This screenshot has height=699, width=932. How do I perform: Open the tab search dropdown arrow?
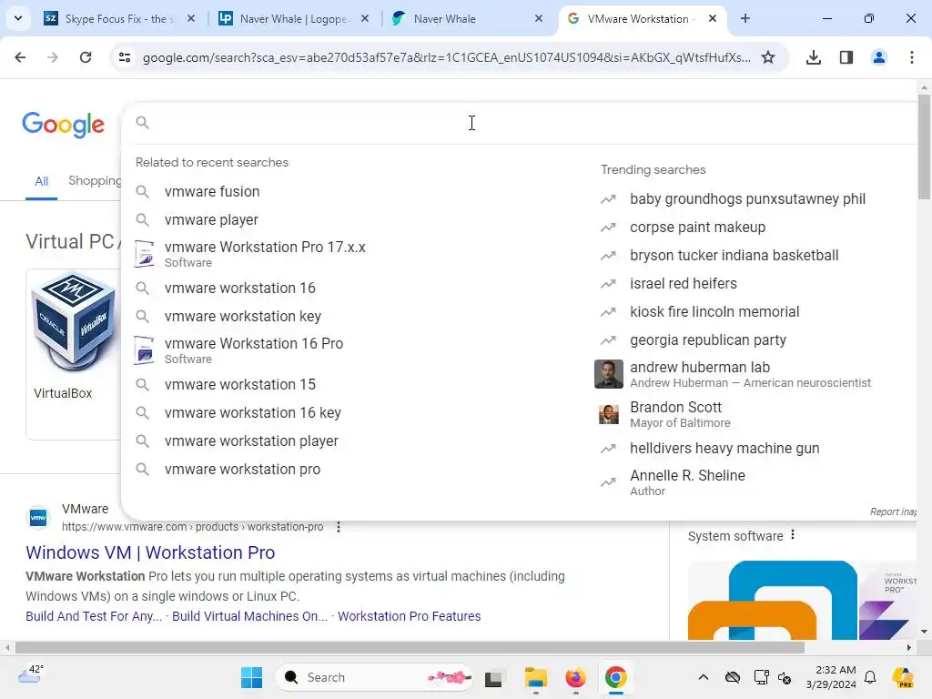[18, 18]
